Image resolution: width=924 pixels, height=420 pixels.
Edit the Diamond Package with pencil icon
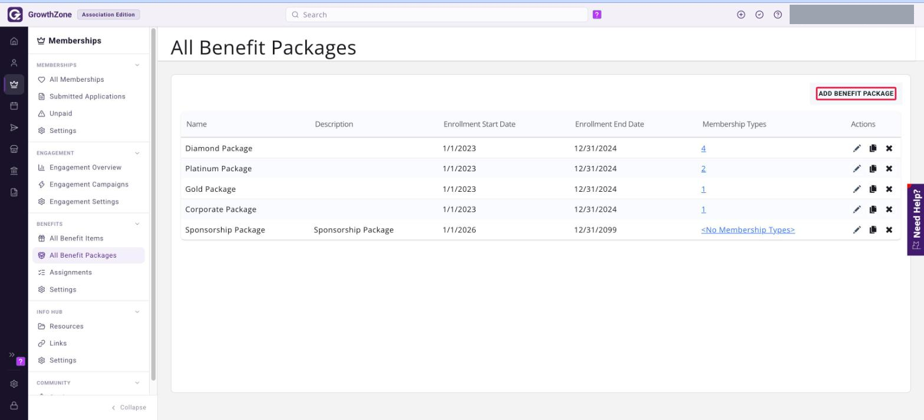(857, 148)
